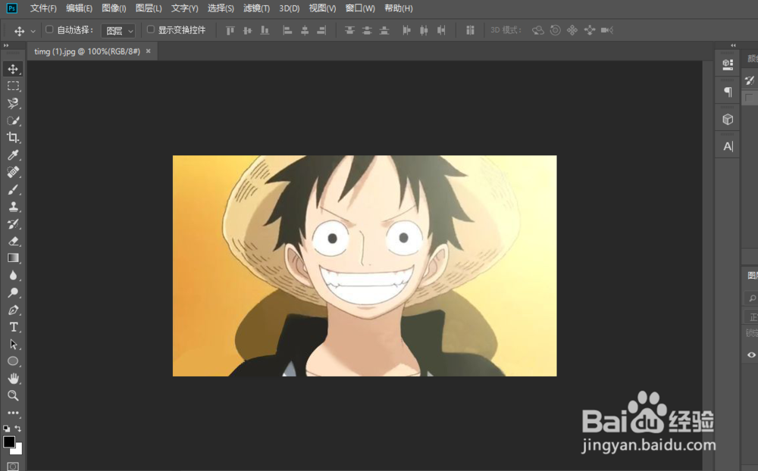Open the 帮助(H) menu
Screen dimensions: 758x471
point(399,8)
